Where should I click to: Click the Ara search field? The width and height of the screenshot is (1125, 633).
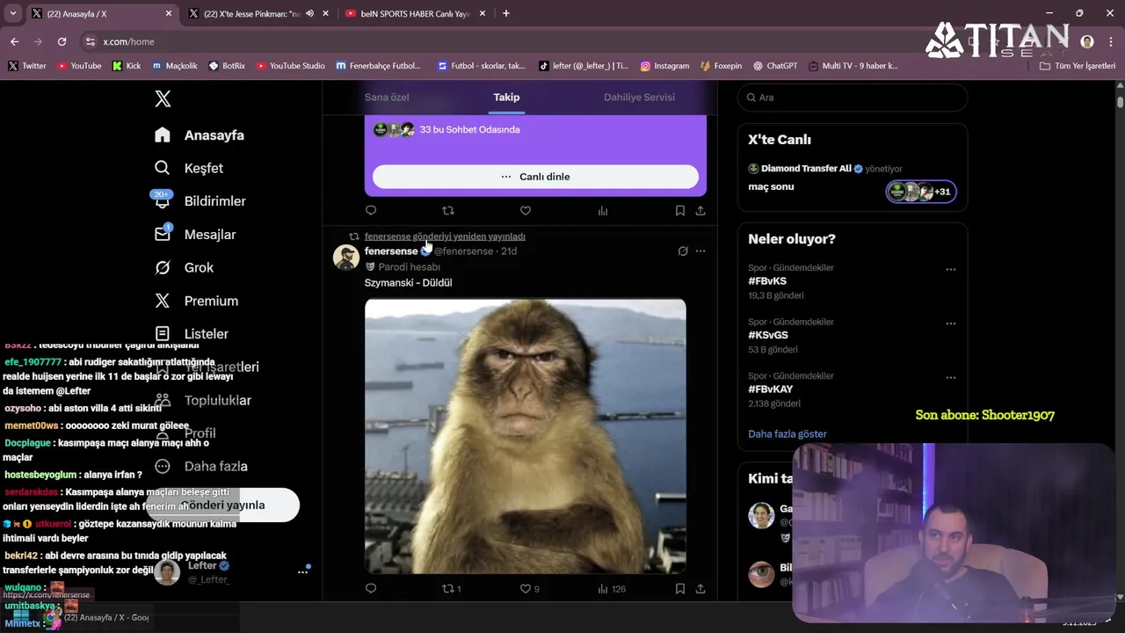pos(853,98)
